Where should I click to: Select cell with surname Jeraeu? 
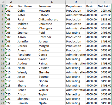pos(52,41)
